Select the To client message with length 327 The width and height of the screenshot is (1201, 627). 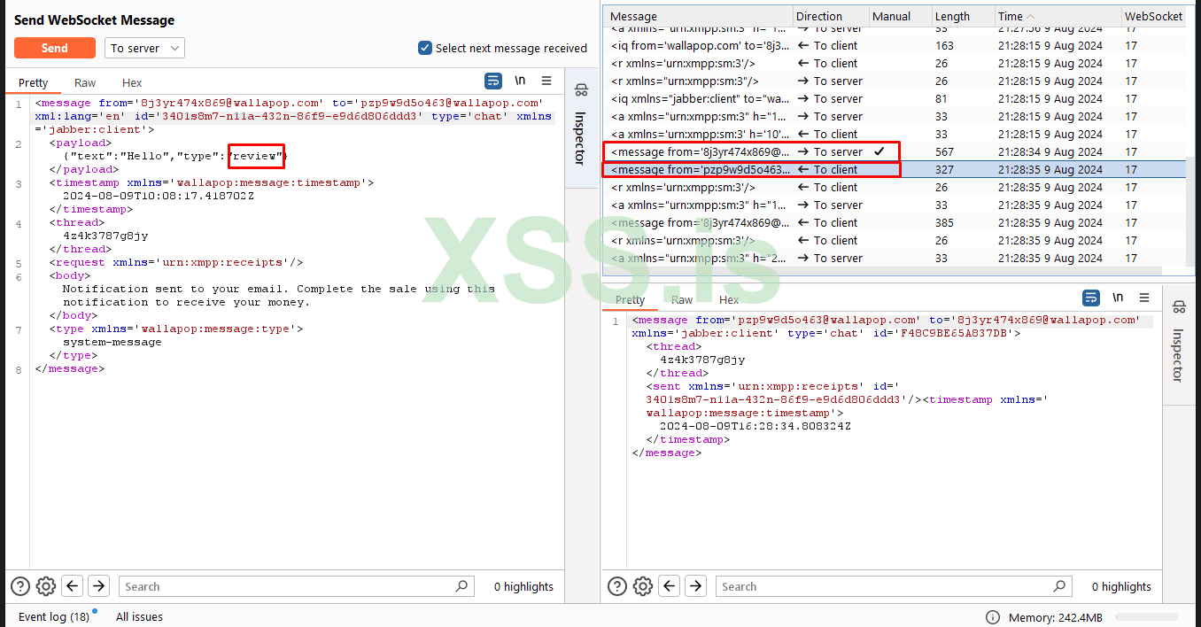point(895,169)
